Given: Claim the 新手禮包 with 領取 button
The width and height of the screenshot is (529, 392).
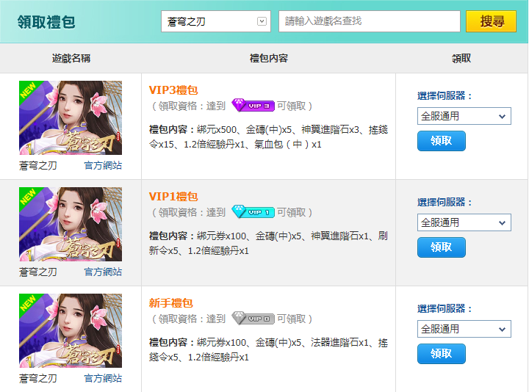Looking at the screenshot, I should click(x=442, y=354).
